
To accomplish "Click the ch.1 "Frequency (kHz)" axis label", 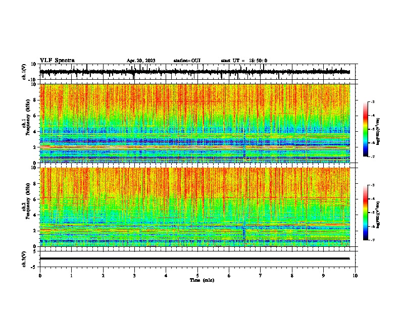I will [28, 116].
